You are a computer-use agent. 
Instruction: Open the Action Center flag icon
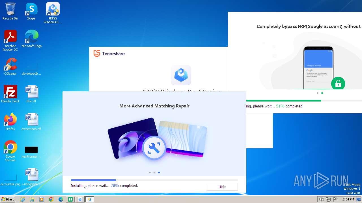pos(335,199)
